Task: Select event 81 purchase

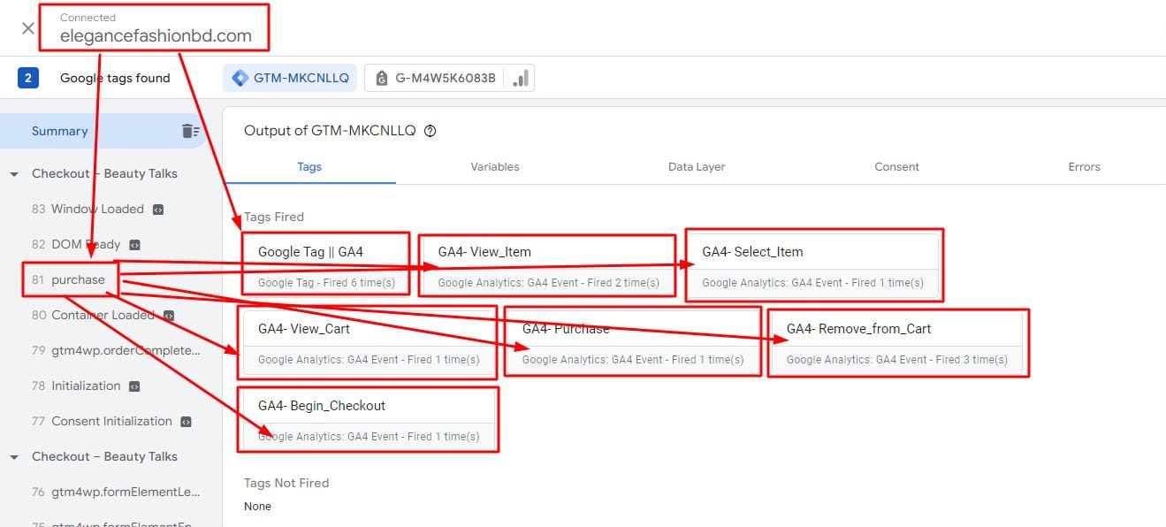Action: tap(68, 280)
